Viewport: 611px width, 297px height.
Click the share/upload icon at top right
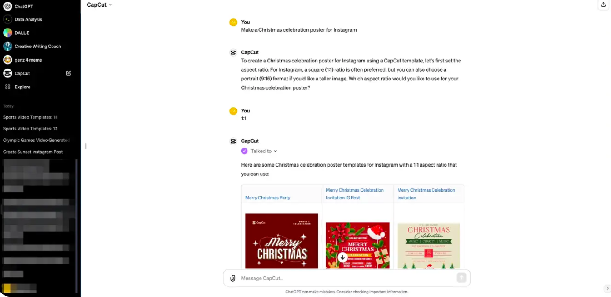[604, 4]
